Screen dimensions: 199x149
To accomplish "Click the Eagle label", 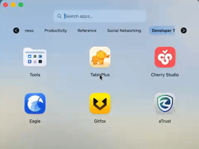I will [x=35, y=121].
